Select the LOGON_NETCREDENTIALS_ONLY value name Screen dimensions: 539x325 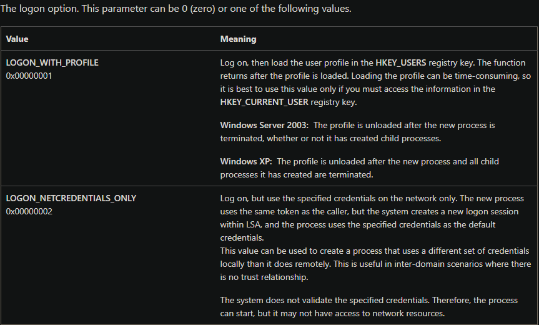tap(71, 198)
